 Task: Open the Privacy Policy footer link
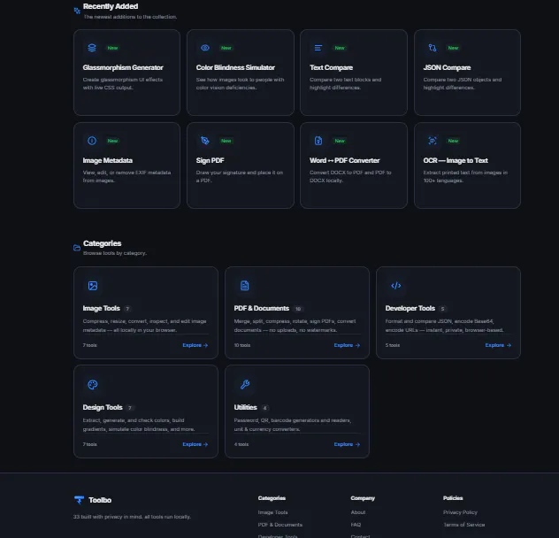click(x=460, y=512)
